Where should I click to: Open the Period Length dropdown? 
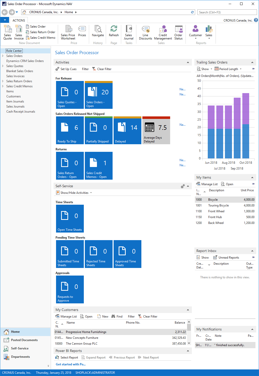pyautogui.click(x=228, y=69)
